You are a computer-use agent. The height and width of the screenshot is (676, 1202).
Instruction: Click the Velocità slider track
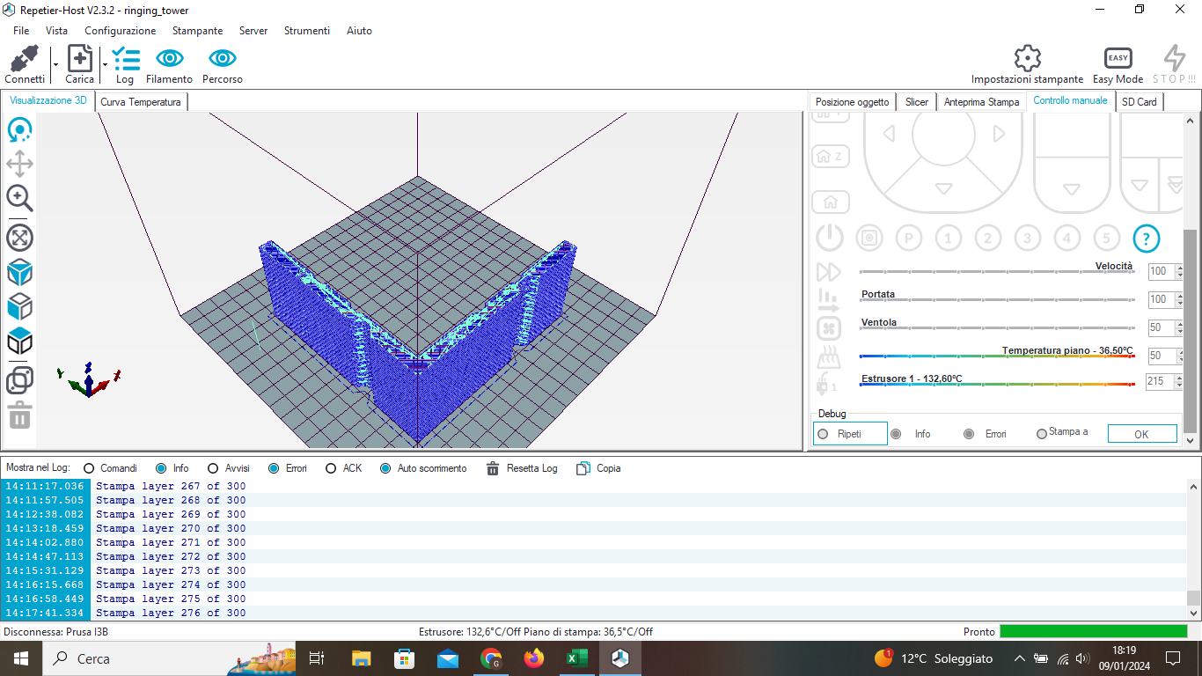point(996,272)
